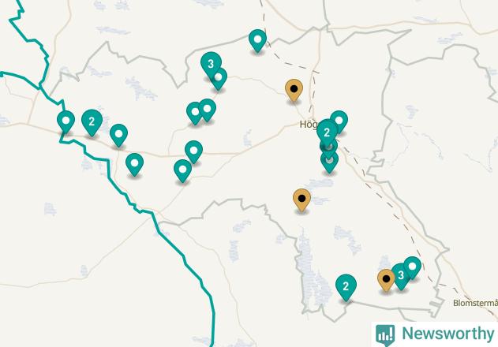The height and width of the screenshot is (347, 498).
Task: Expand the teal cluster 2 near the western boundary
Action: point(92,122)
